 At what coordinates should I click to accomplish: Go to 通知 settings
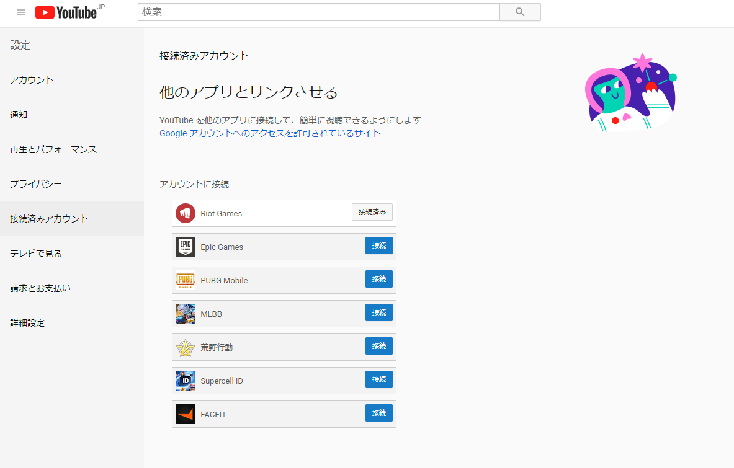tap(19, 115)
